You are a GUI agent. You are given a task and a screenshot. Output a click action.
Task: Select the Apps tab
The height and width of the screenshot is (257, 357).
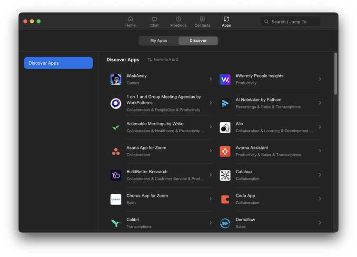tap(226, 22)
